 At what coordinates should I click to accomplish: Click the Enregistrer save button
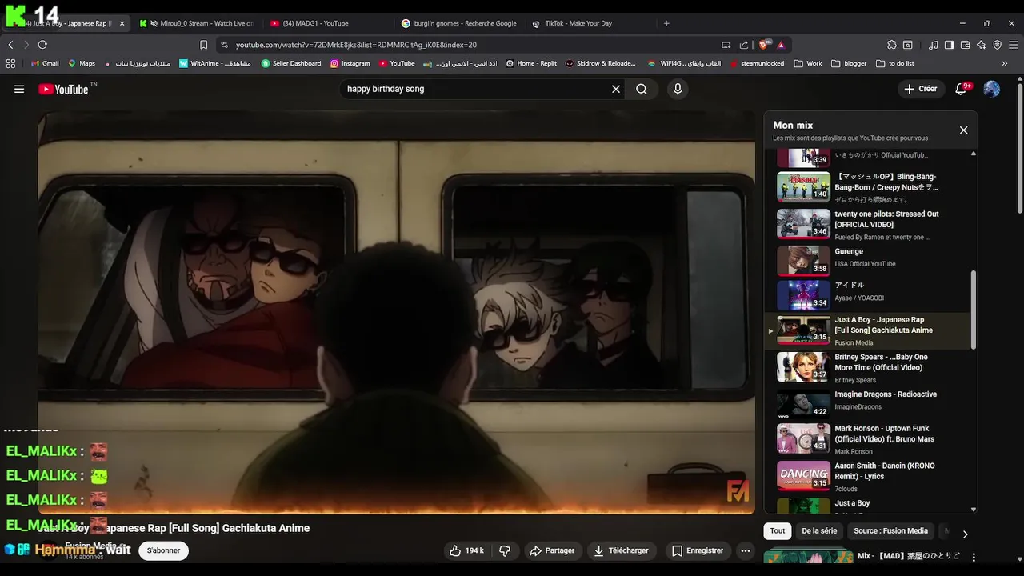(698, 550)
